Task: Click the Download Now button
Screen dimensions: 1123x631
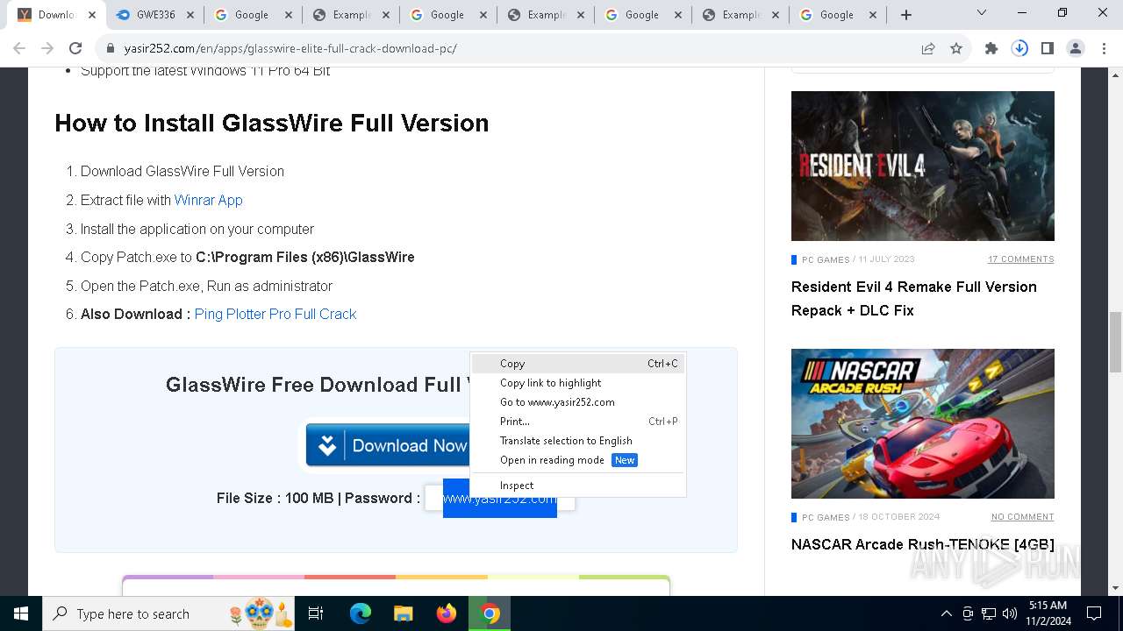Action: [x=388, y=445]
